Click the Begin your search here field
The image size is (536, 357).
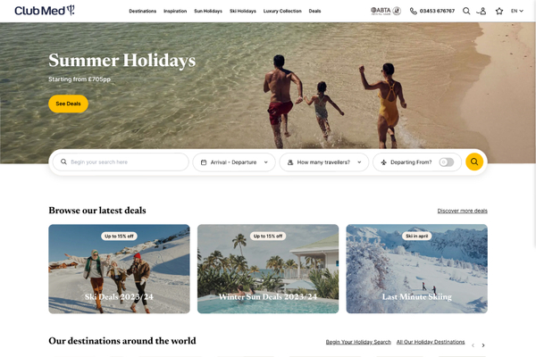pyautogui.click(x=121, y=162)
